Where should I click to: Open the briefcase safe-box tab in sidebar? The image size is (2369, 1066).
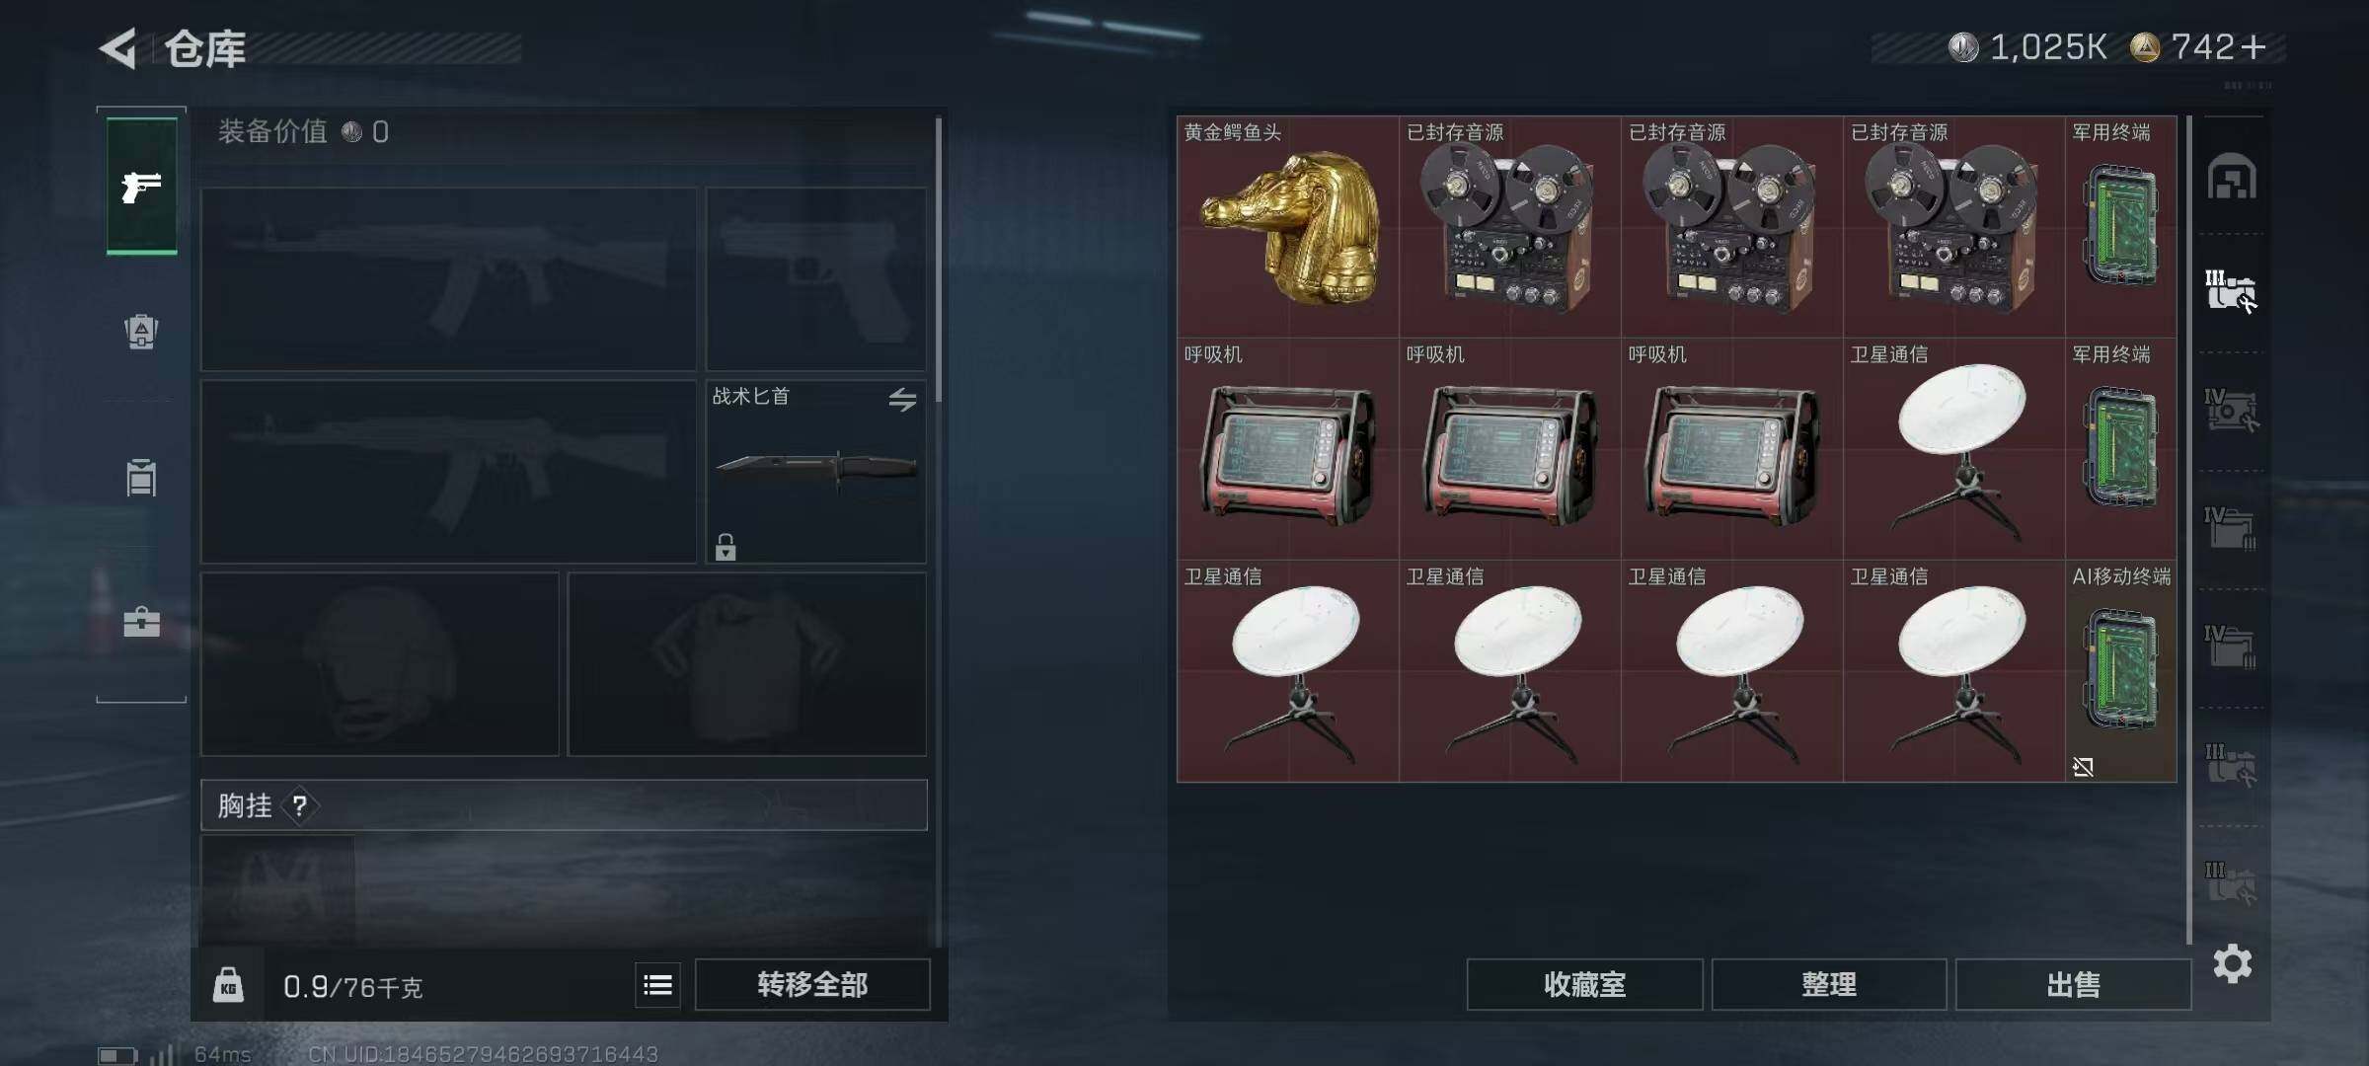tap(141, 622)
